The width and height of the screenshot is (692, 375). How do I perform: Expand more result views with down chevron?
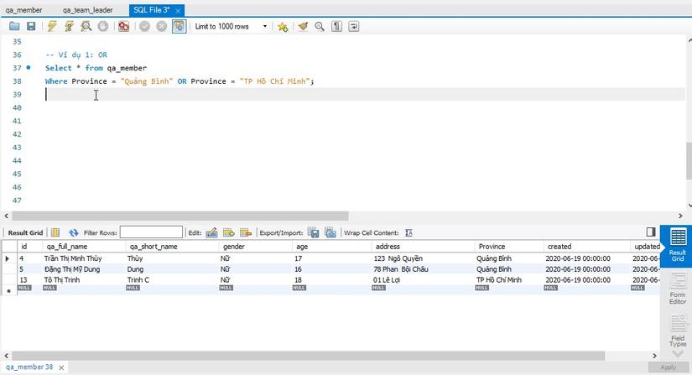[678, 354]
